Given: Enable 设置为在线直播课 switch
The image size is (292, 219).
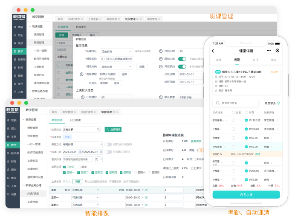Looking at the screenshot, I should tap(108, 144).
